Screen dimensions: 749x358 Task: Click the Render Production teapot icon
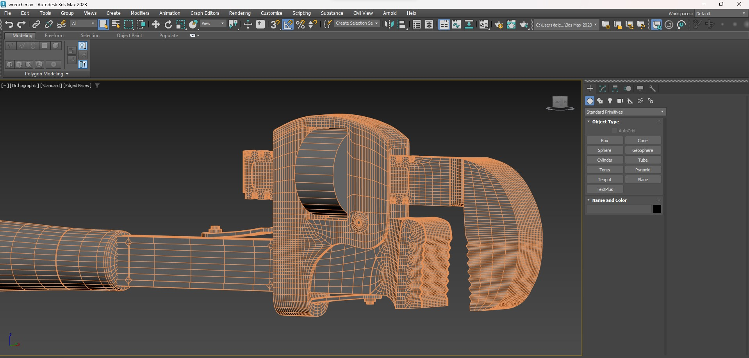tap(524, 24)
